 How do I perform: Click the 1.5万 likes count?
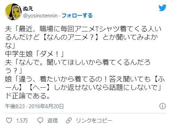pyautogui.click(x=22, y=120)
